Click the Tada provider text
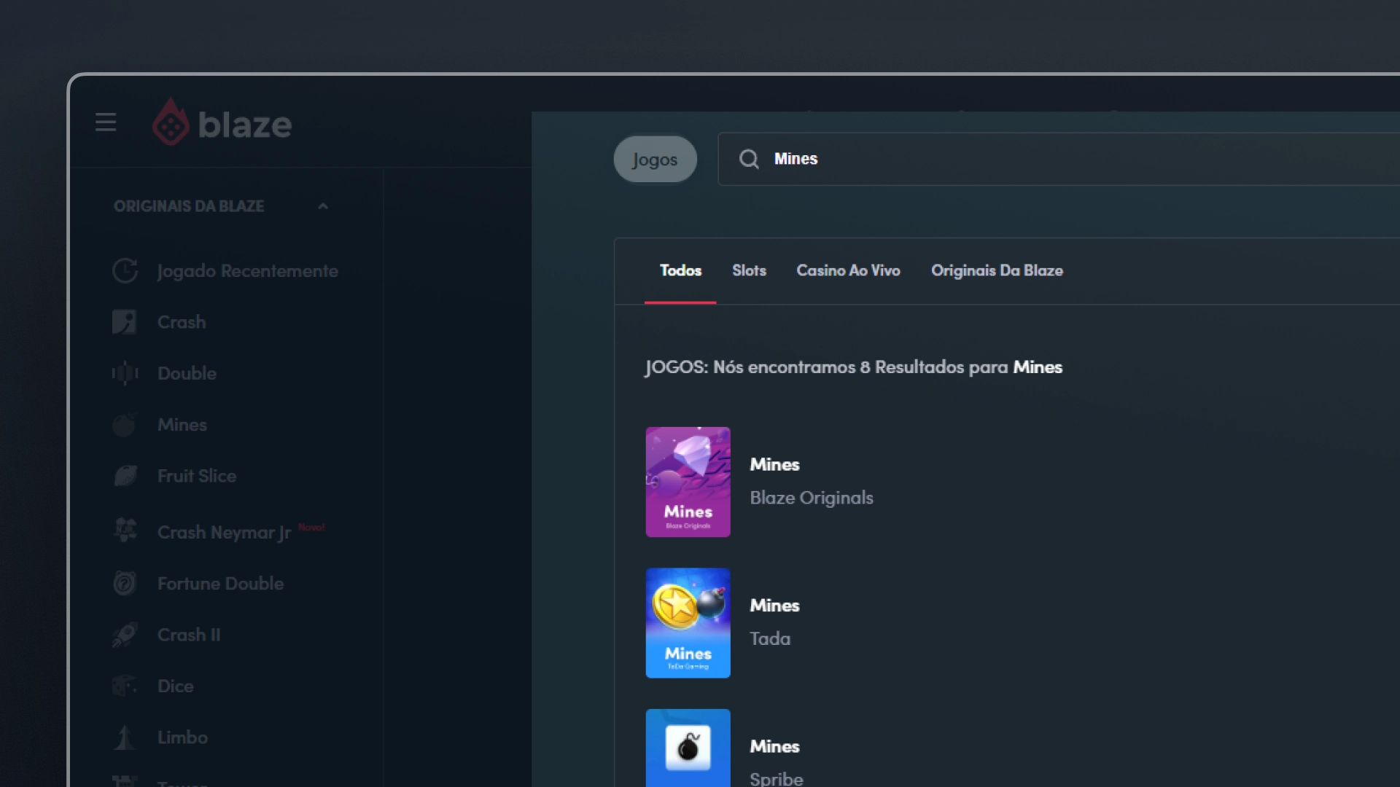1400x787 pixels. coord(770,638)
